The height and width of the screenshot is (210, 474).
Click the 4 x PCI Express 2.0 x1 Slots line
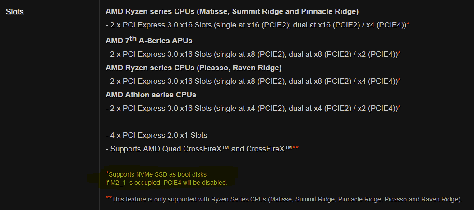[x=156, y=135]
